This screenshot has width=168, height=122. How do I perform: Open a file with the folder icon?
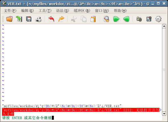tap(9, 19)
